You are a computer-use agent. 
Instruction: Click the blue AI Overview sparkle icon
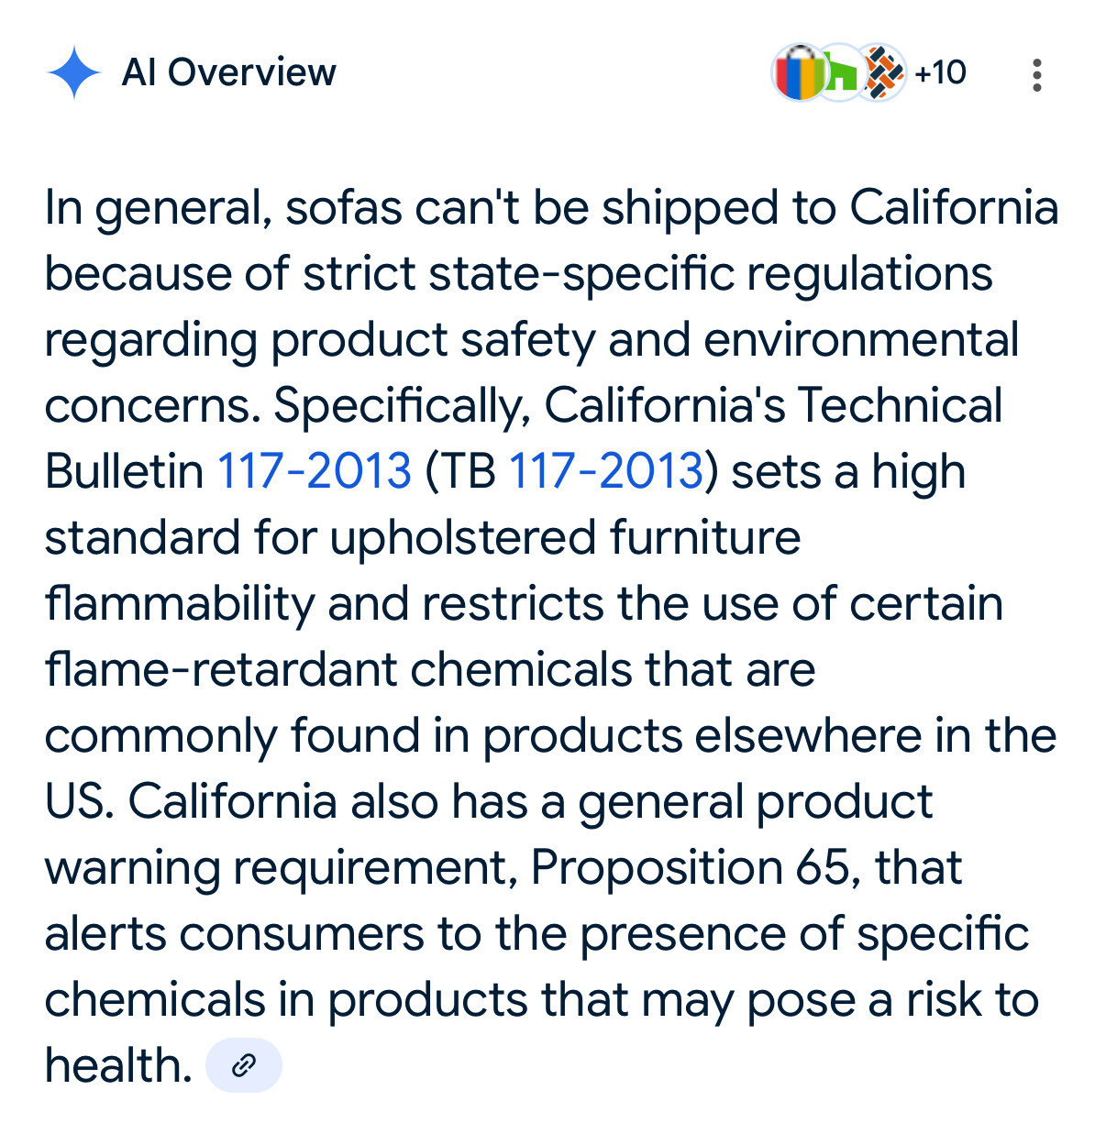73,73
